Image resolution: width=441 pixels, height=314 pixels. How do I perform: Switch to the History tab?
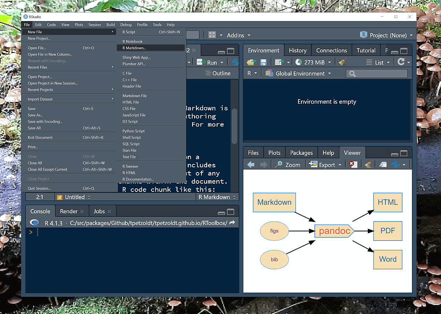click(x=298, y=50)
